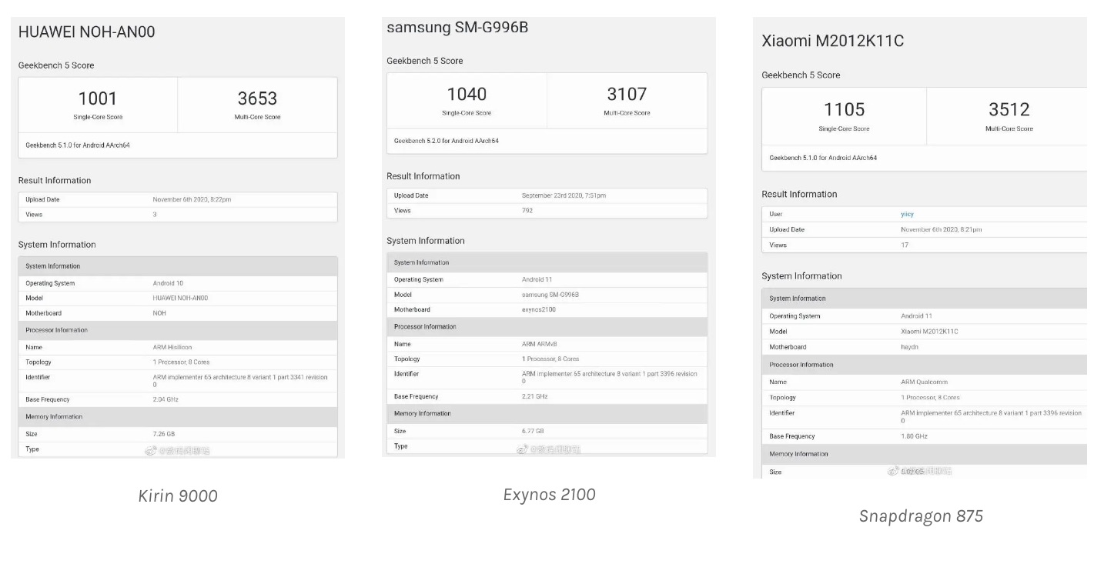
Task: Click base frequency 1.80 GHz
Action: click(x=914, y=436)
